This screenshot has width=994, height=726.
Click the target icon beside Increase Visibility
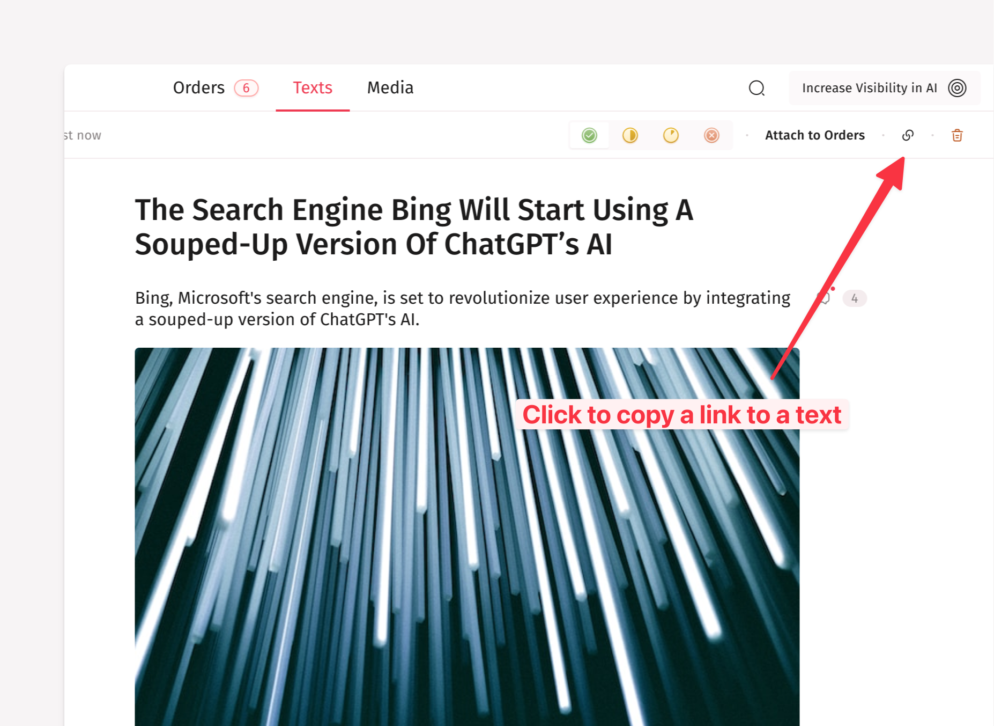[x=957, y=88]
